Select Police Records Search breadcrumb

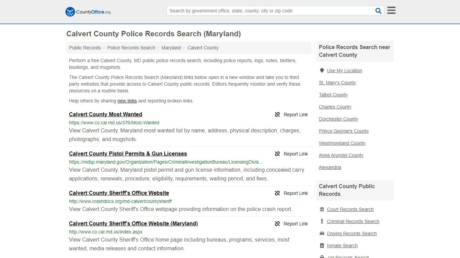[x=131, y=48]
